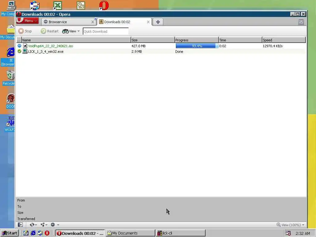The image size is (316, 237).
Task: Open the closed tabs trash icon
Action: coord(301,22)
